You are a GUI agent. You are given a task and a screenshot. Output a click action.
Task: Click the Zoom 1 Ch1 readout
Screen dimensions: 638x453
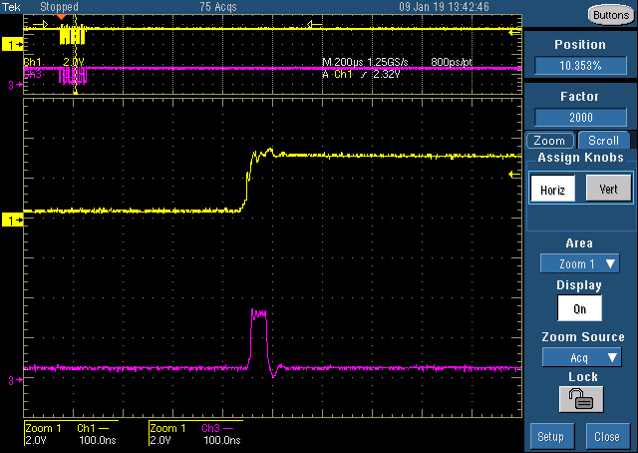(71, 434)
